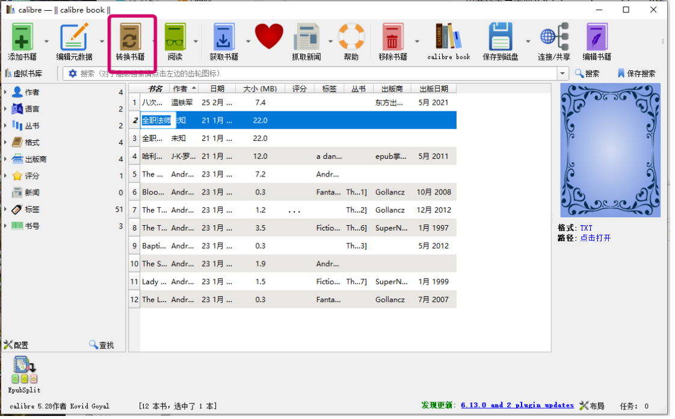Click the 搜索 search button

pyautogui.click(x=587, y=73)
